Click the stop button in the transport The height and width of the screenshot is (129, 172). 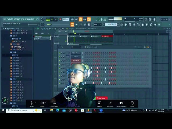pyautogui.click(x=56, y=20)
